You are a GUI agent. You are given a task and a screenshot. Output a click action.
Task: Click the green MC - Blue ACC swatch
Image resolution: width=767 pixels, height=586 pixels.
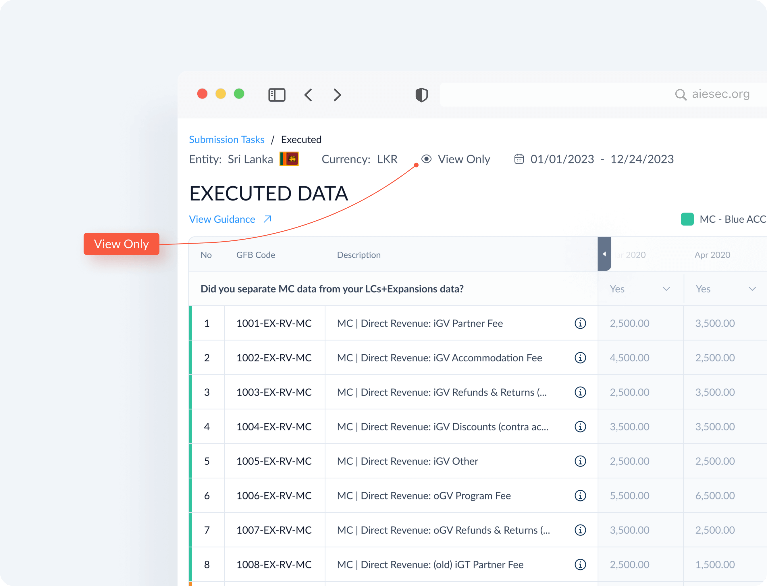[x=687, y=219]
